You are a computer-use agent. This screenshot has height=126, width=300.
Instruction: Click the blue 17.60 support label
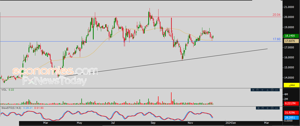click(x=276, y=39)
